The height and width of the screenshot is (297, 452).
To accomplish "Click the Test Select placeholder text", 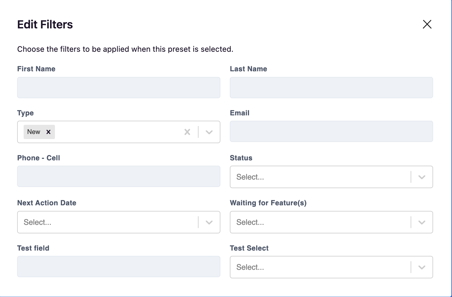I will tap(250, 267).
